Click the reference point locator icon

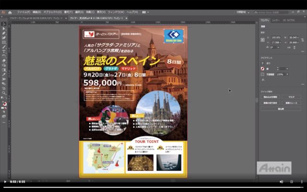pos(262,40)
